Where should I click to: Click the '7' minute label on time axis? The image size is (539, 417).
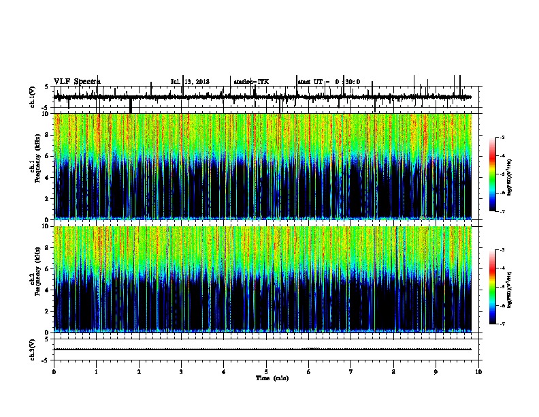[351, 372]
